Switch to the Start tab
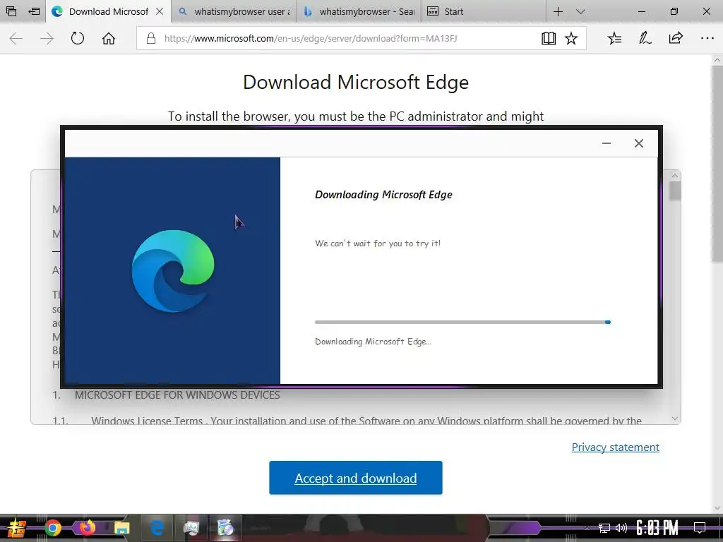 pyautogui.click(x=483, y=11)
